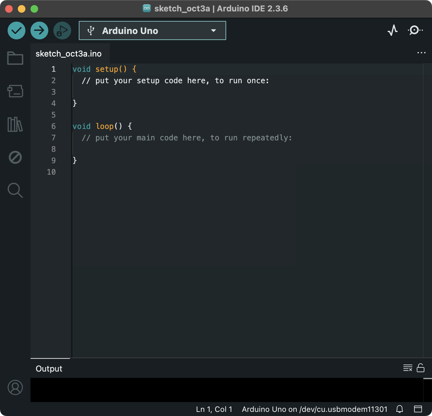
Task: Click the Verify checkmark button
Action: [x=17, y=30]
